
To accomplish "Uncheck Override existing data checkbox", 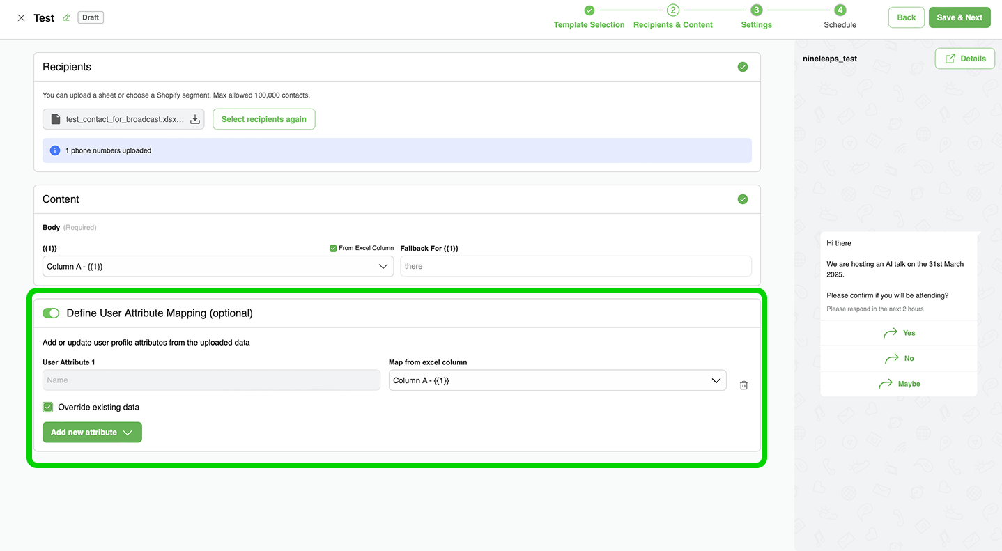I will (48, 407).
